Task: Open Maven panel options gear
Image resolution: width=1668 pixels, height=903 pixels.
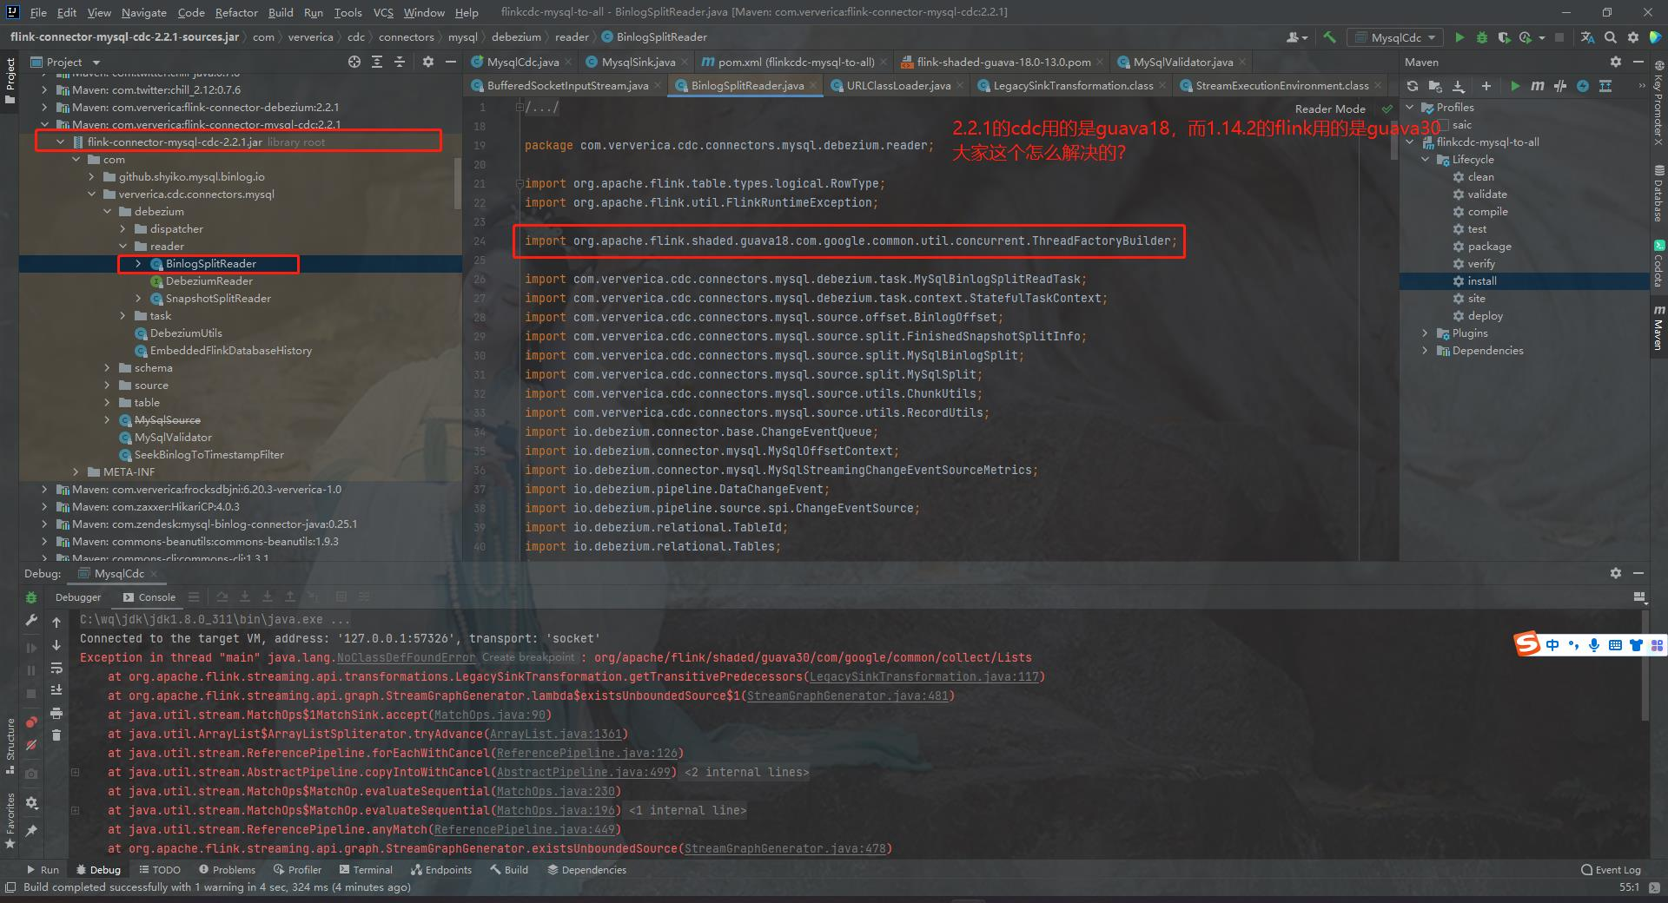Action: [1616, 62]
